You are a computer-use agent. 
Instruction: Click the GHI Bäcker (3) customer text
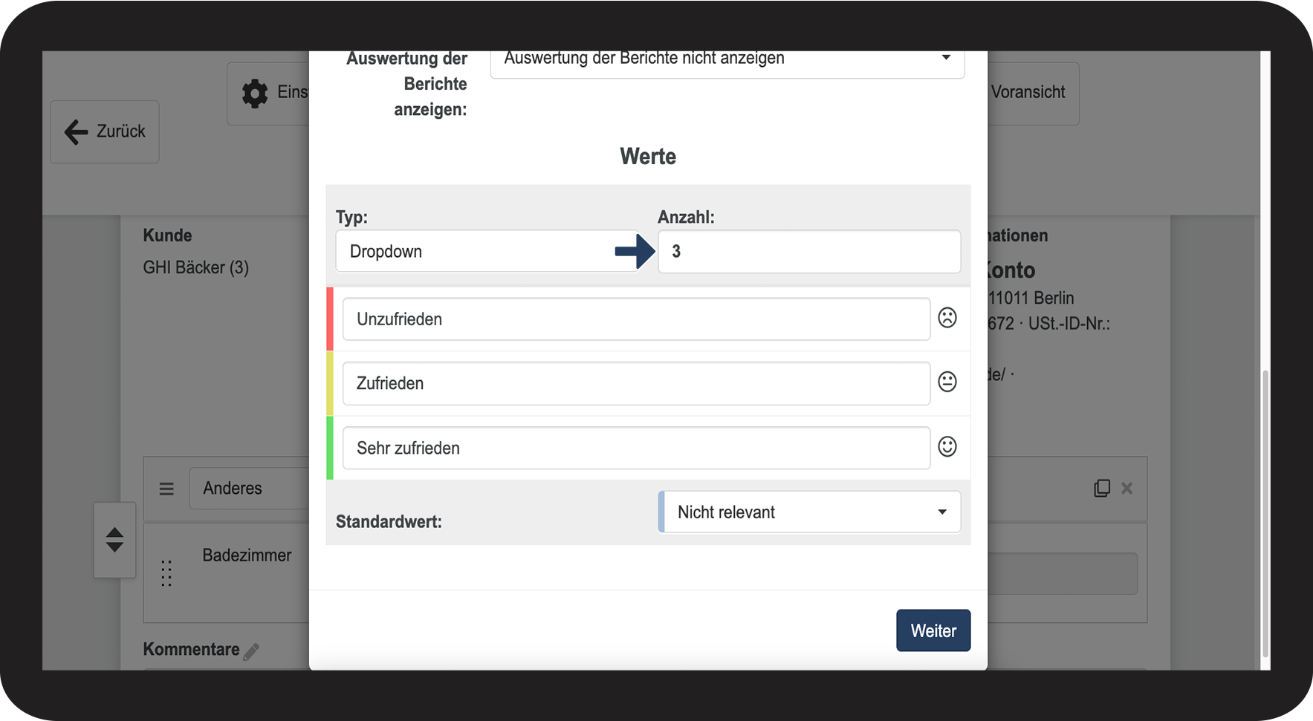pyautogui.click(x=196, y=267)
